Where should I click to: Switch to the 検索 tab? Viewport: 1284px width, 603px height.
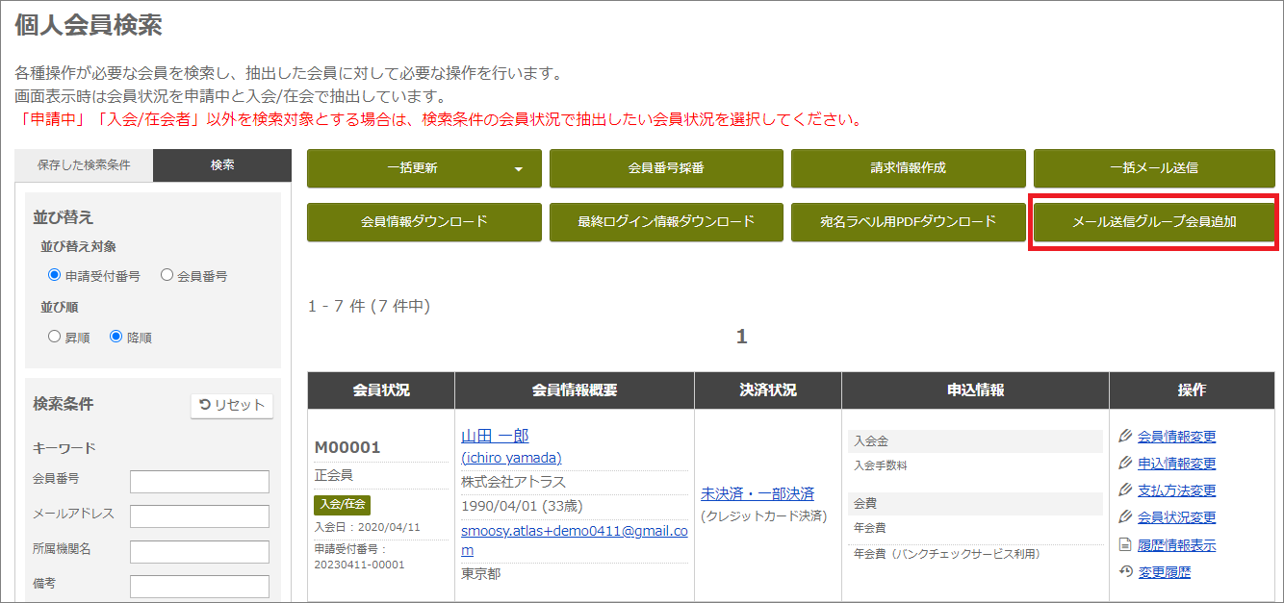click(222, 165)
